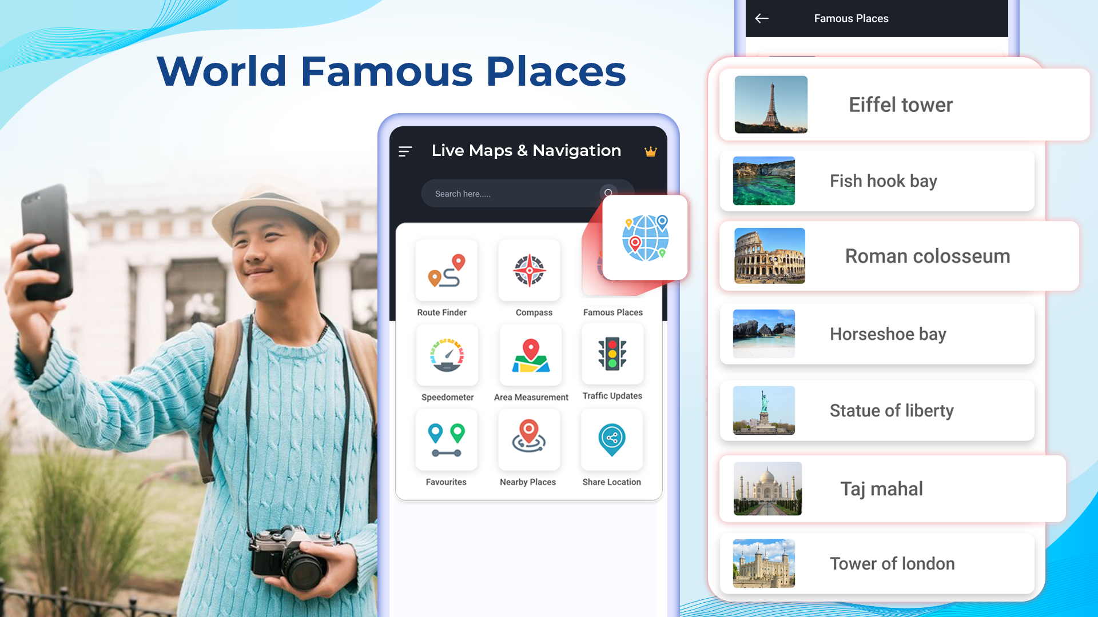Viewport: 1098px width, 617px height.
Task: Select the Statue of liberty thumbnail
Action: coord(764,410)
